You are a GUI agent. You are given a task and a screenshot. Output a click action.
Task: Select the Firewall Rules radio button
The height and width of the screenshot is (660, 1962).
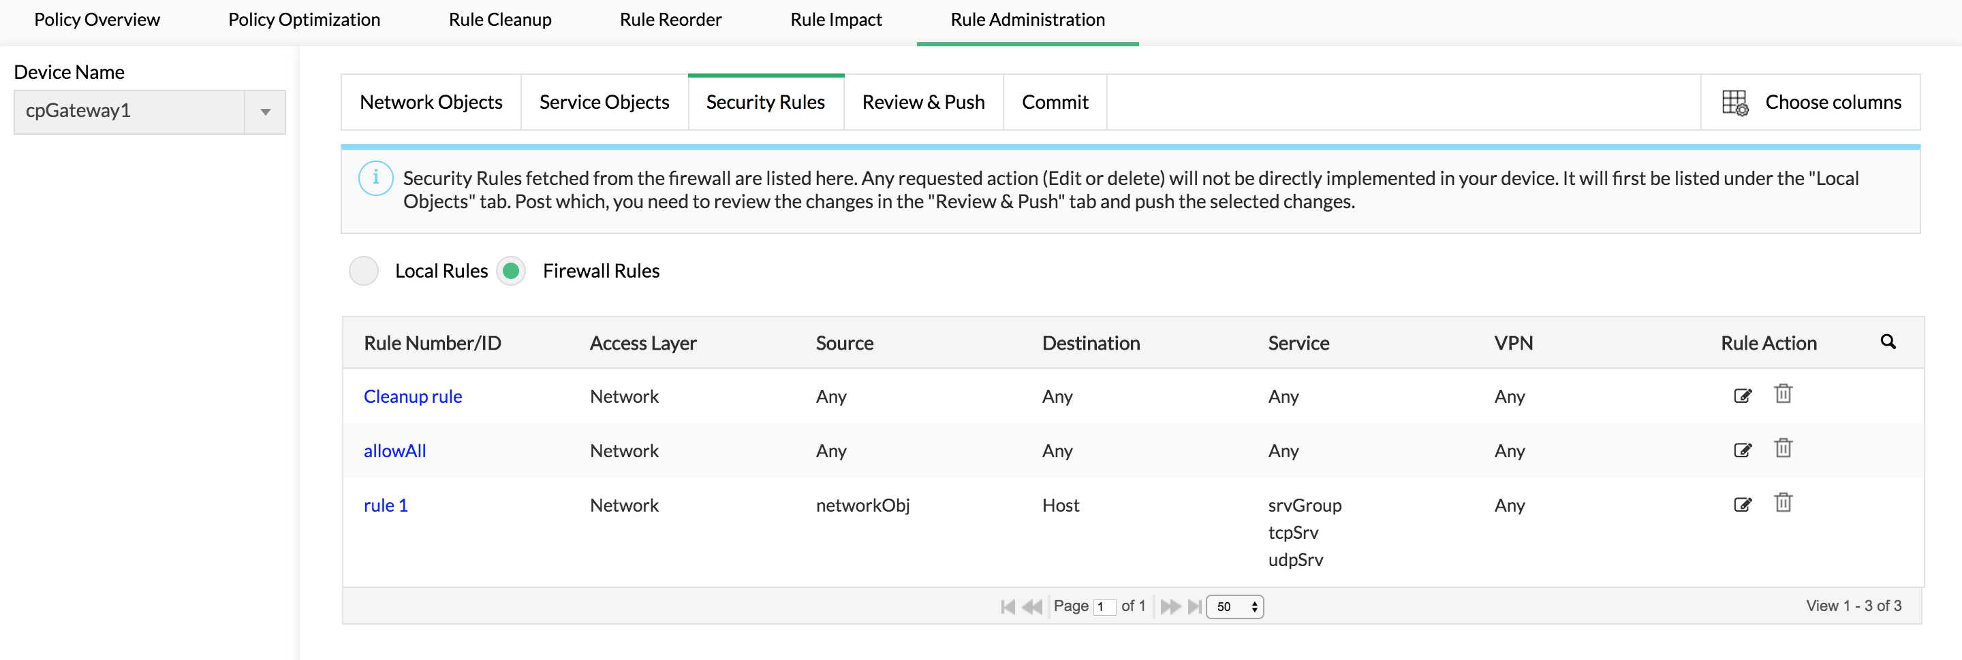pyautogui.click(x=511, y=271)
